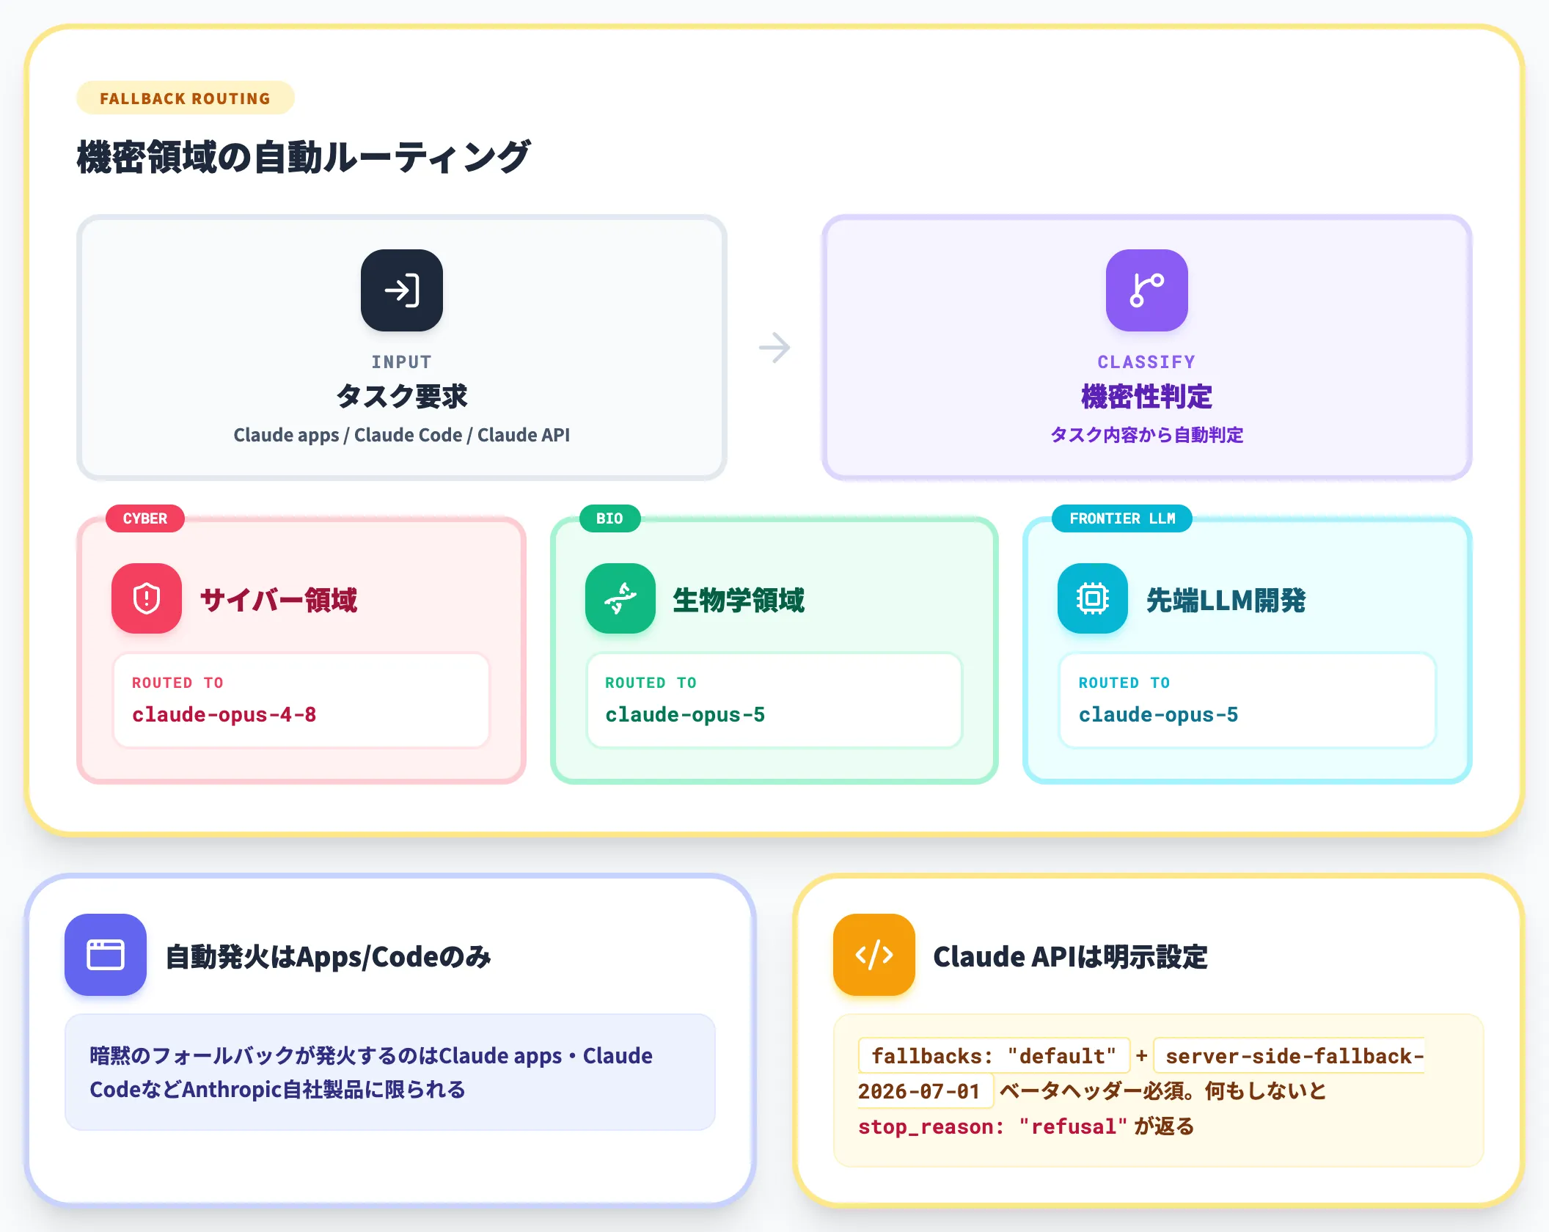Click the CLASSIFY label above 機密性判定
1549x1232 pixels.
(1146, 362)
